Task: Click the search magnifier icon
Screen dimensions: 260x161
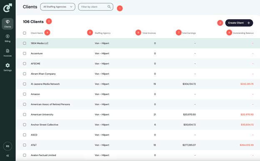Action: coord(109,7)
